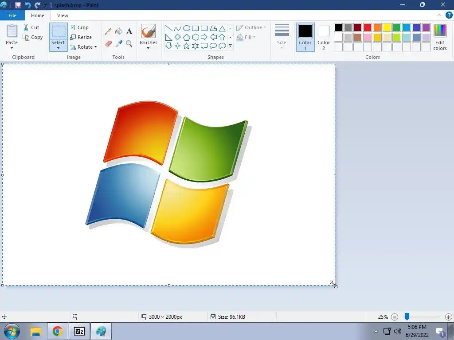The image size is (454, 340).
Task: Select the Oval callout shape
Action: (x=213, y=46)
